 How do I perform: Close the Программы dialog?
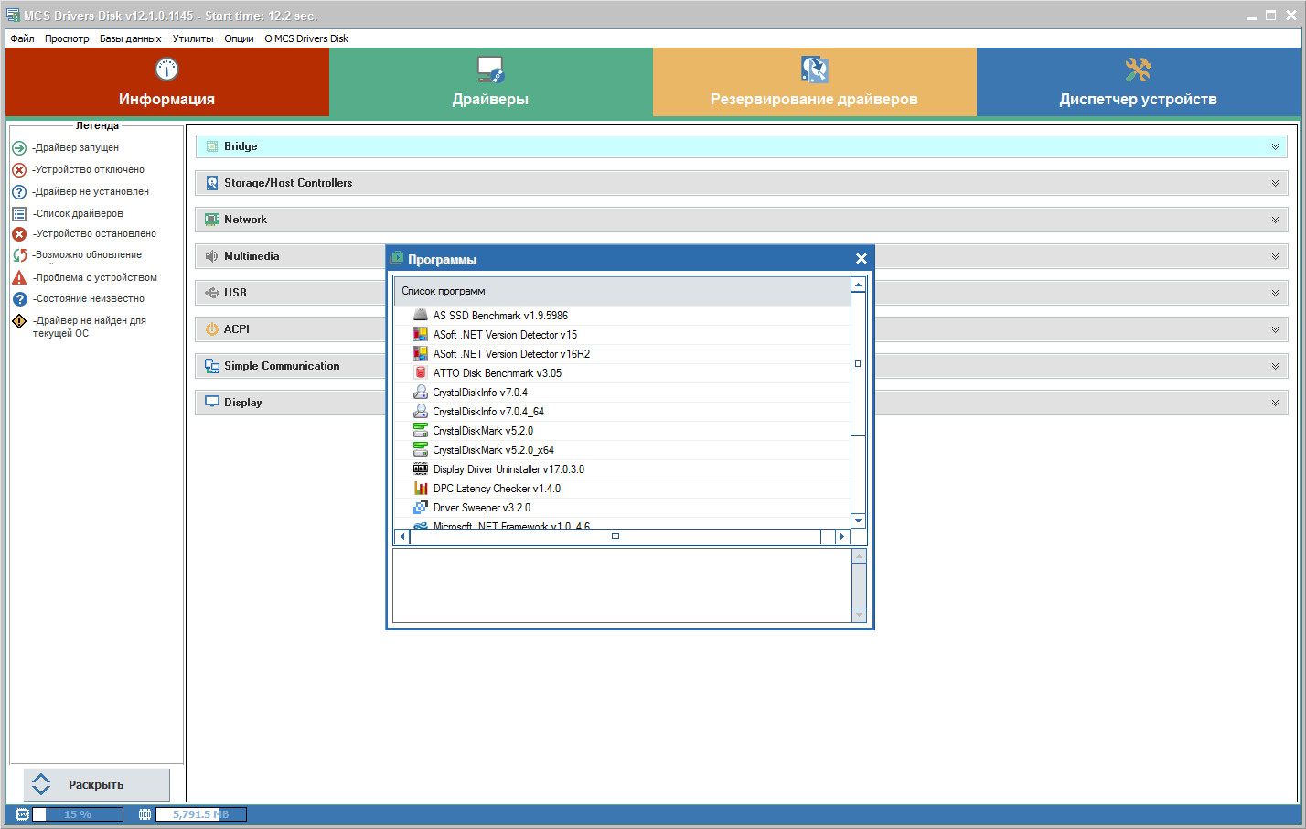(x=861, y=259)
